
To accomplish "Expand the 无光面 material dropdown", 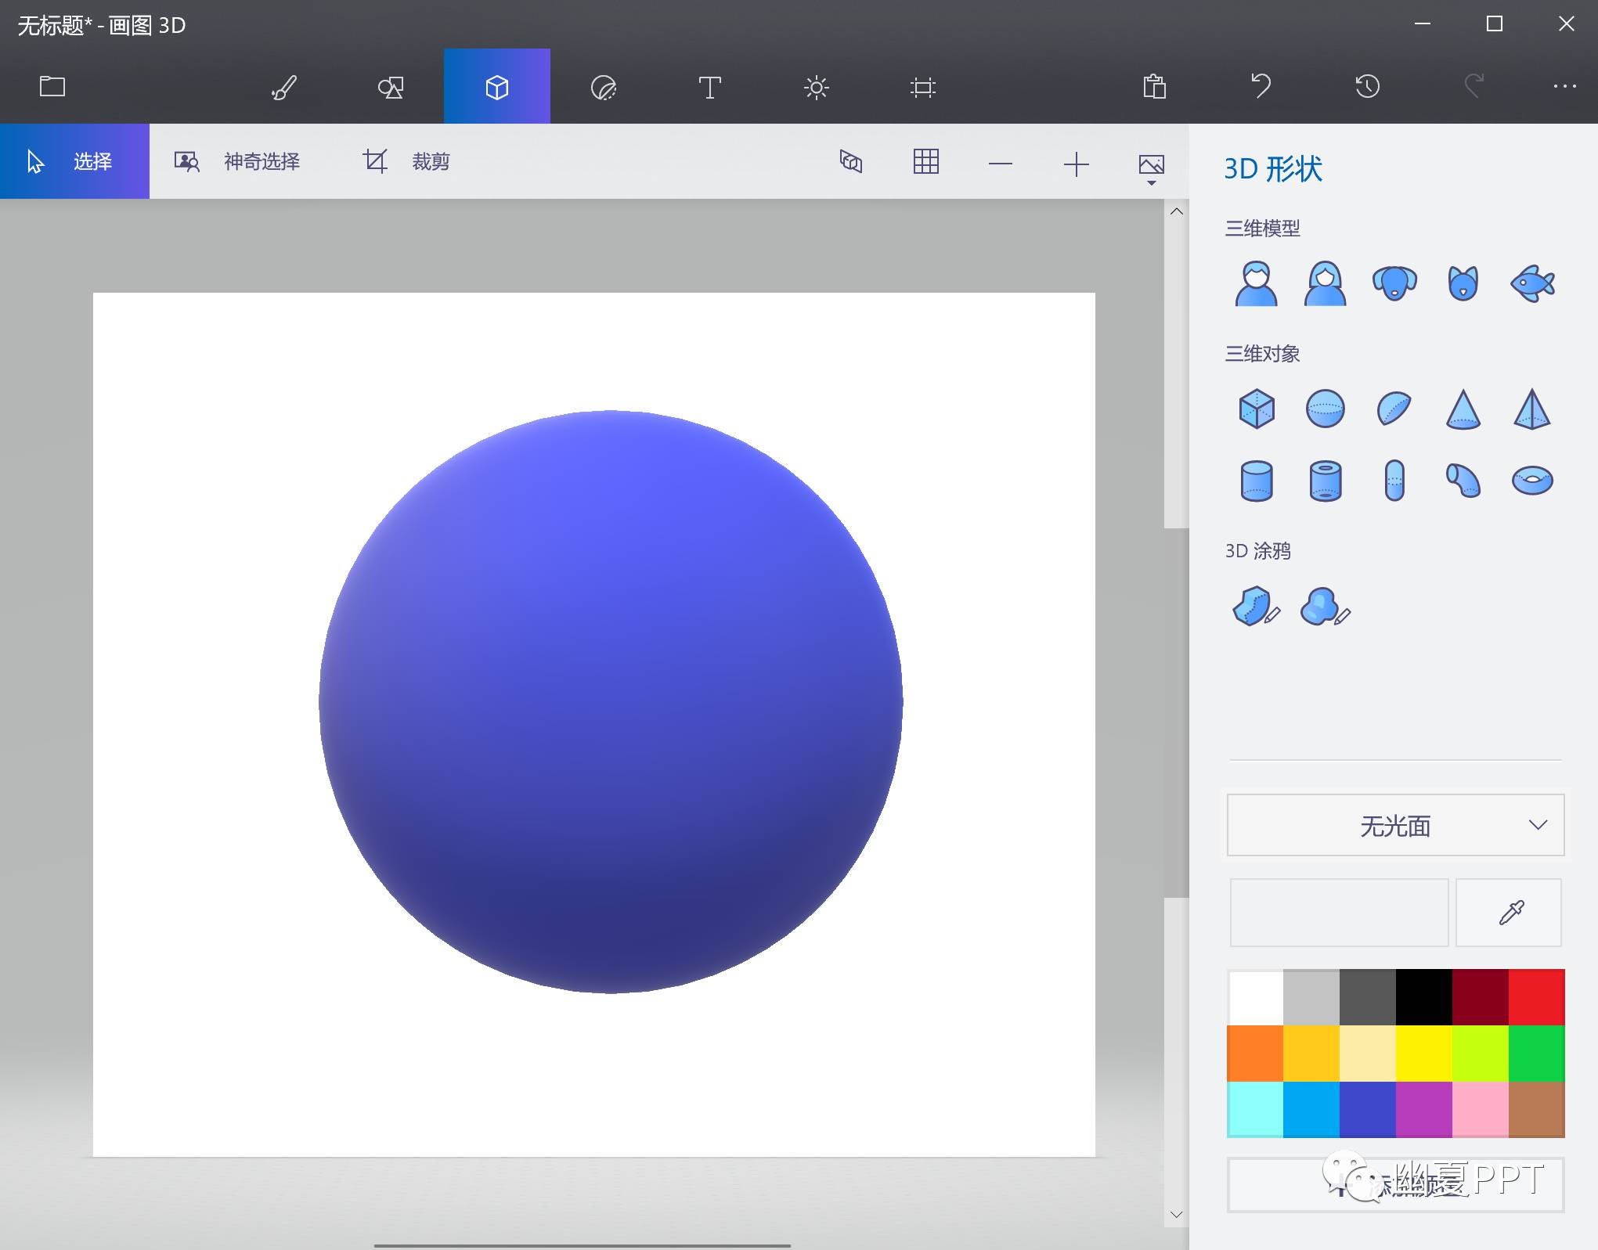I will point(1394,825).
